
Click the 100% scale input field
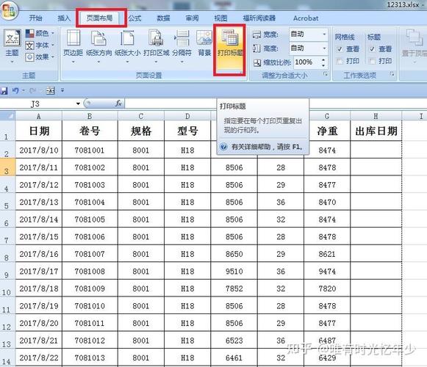pos(307,62)
